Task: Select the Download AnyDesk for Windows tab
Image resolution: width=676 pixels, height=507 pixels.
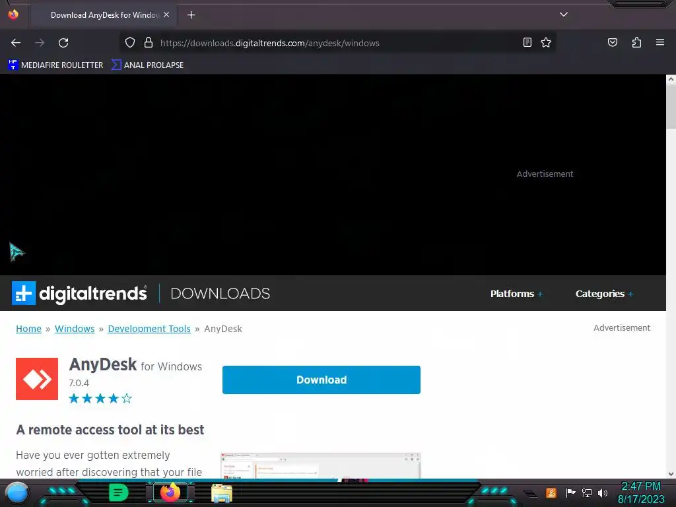Action: pyautogui.click(x=102, y=15)
